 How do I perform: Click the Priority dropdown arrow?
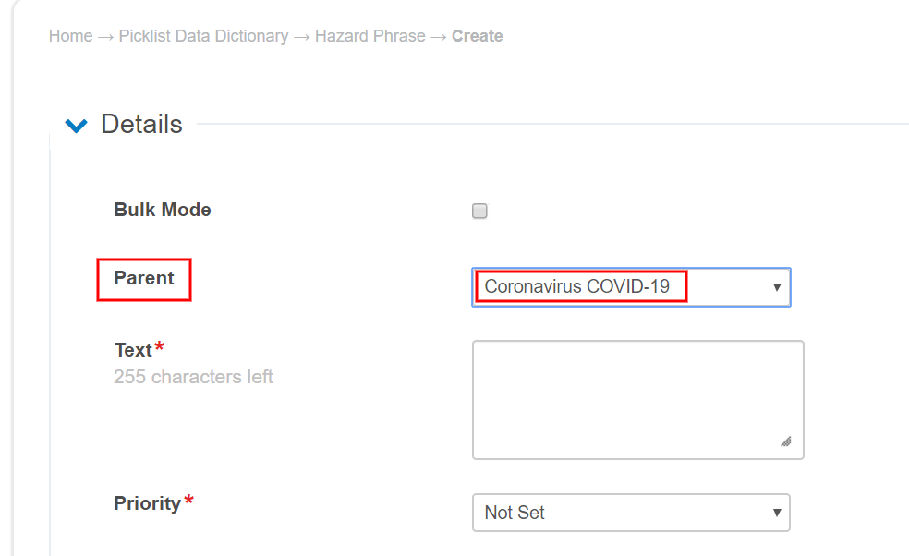(777, 513)
